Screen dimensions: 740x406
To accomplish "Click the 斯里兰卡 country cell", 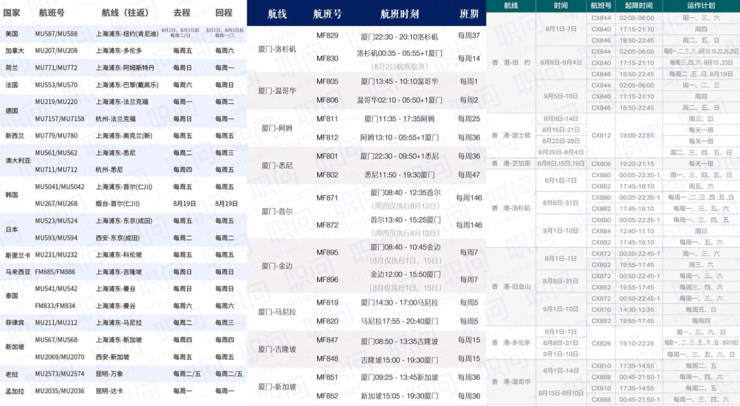I will click(x=18, y=255).
